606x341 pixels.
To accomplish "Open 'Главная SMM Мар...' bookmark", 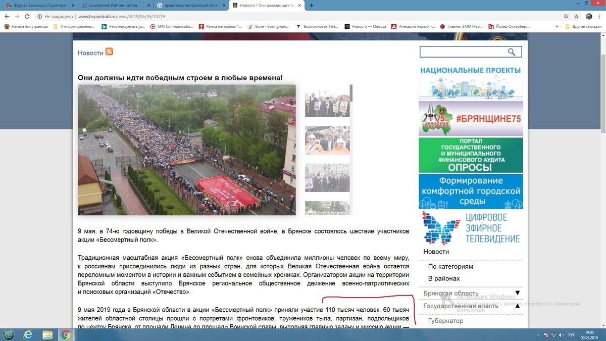I will tap(462, 26).
